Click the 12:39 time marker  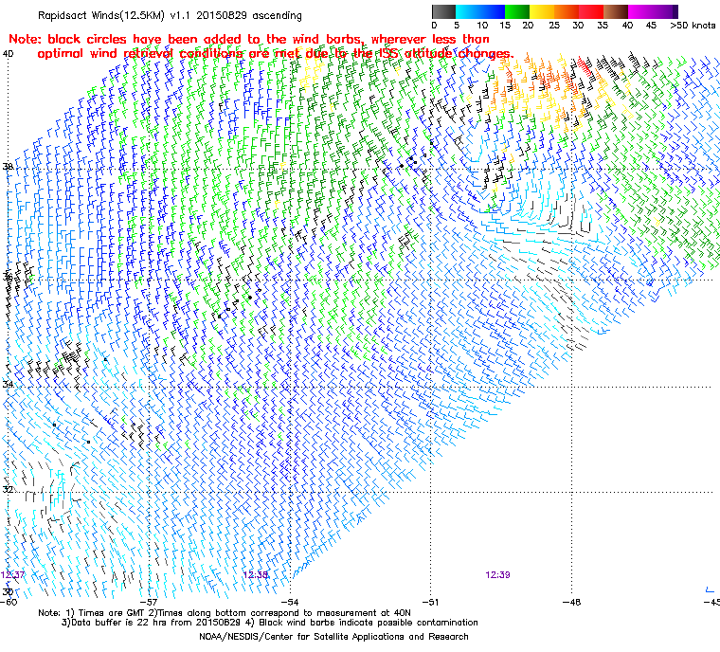497,575
